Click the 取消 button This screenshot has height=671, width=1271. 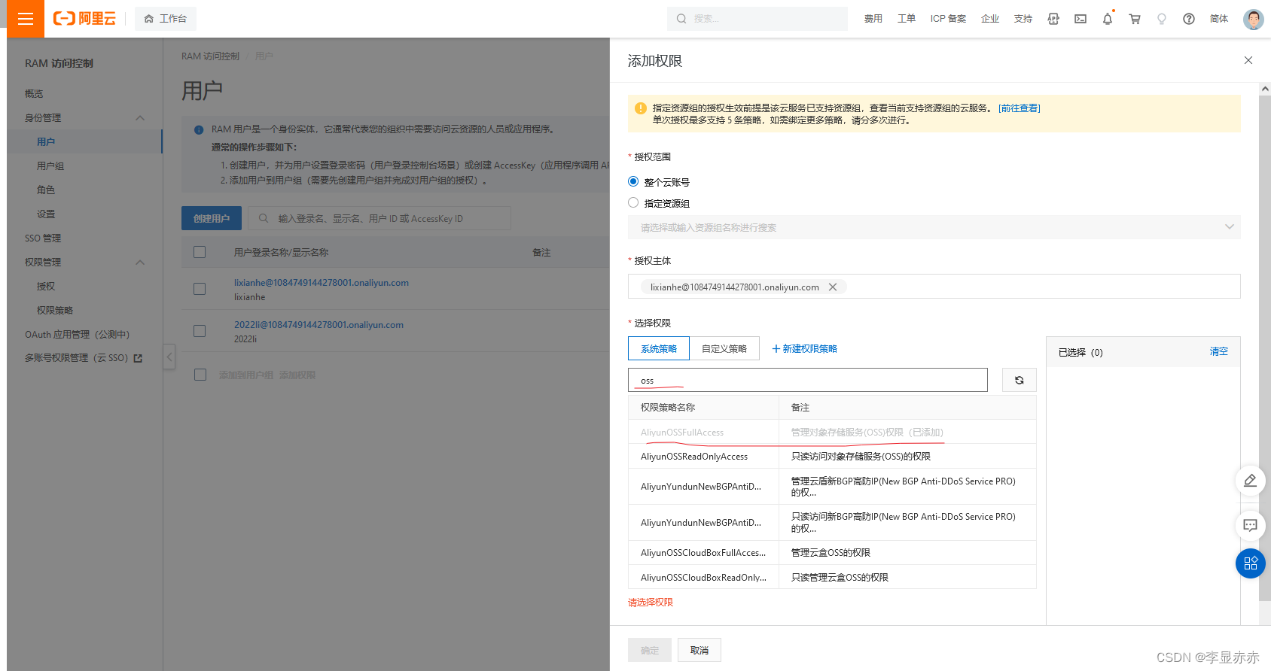click(x=700, y=650)
